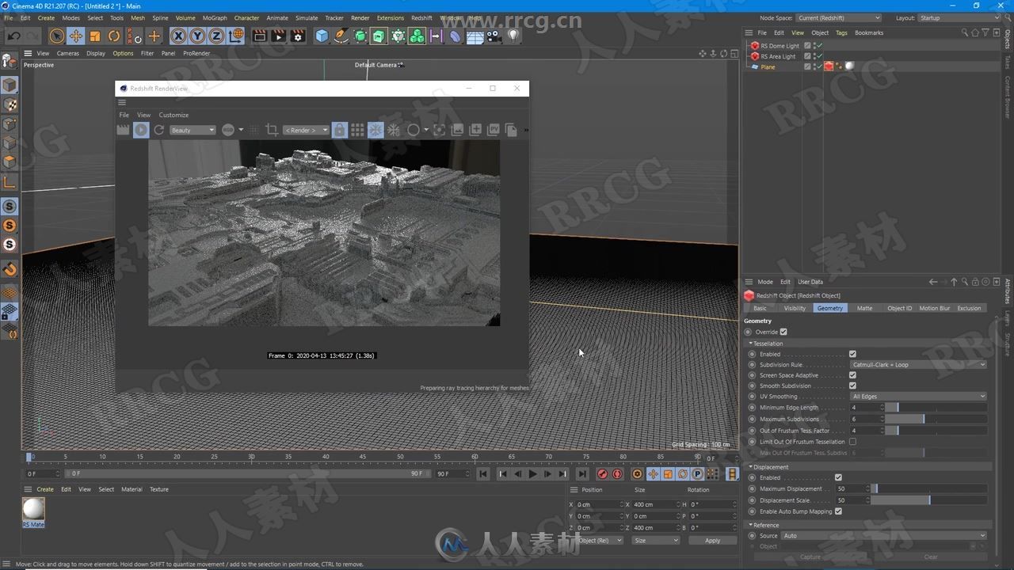Enable Limit Out Of Frustum Tessellation
This screenshot has height=570, width=1014.
coord(852,442)
